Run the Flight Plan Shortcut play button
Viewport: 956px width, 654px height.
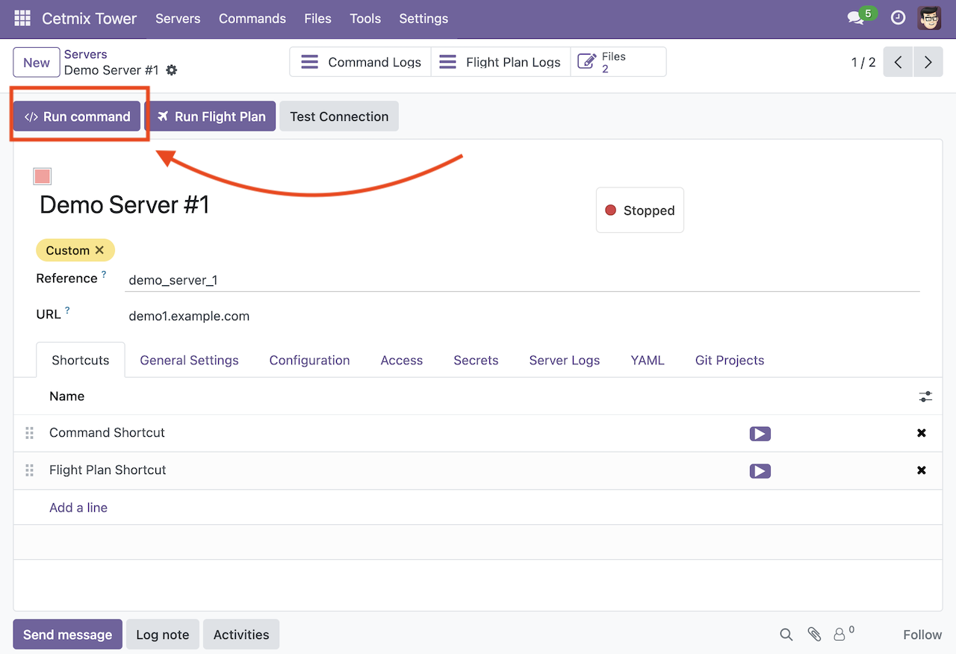coord(760,471)
